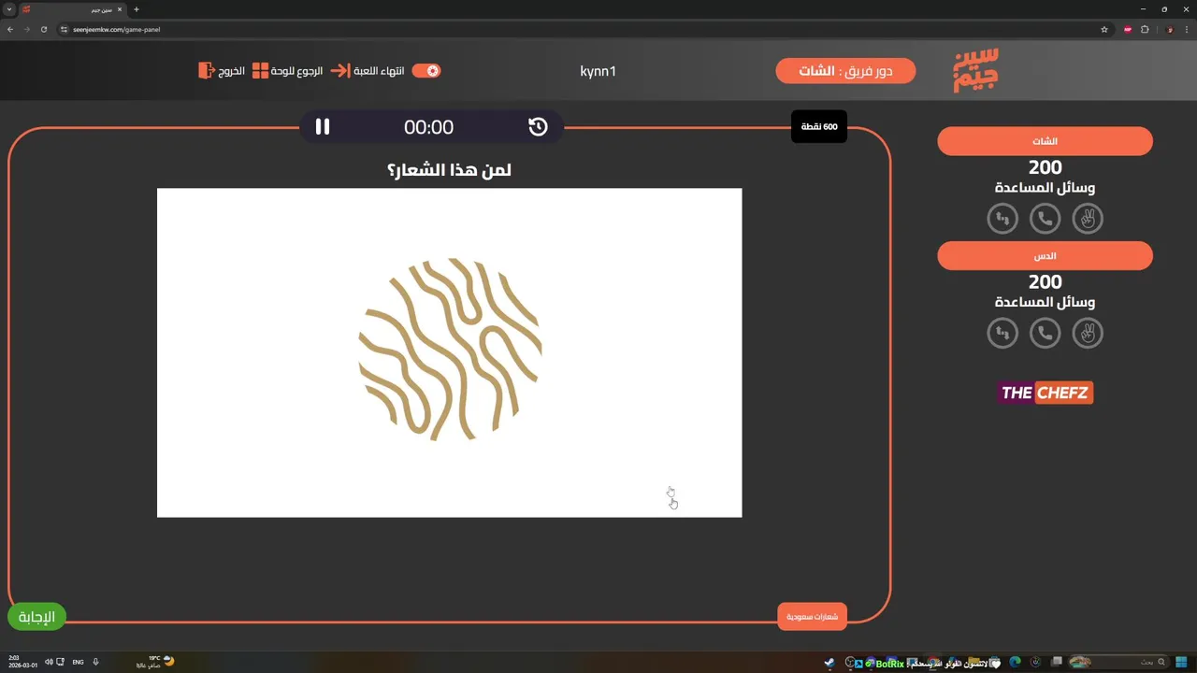Image resolution: width=1197 pixels, height=673 pixels.
Task: Open the taskbar clock and date
Action: click(x=22, y=662)
